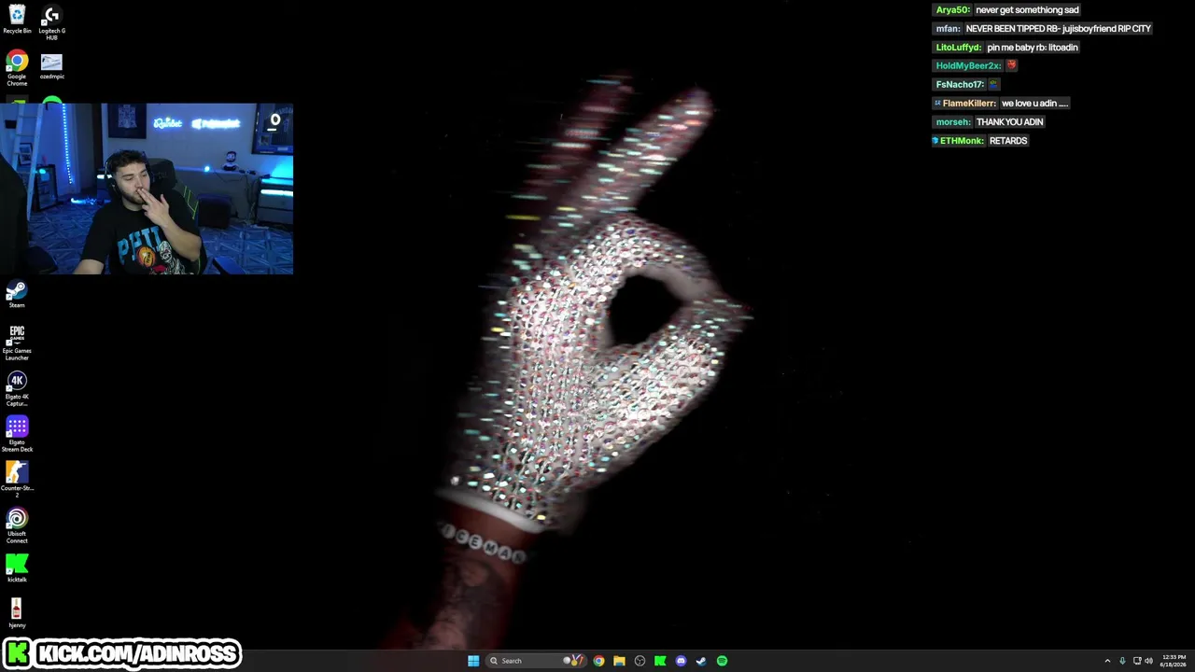1195x672 pixels.
Task: Click the "THANK YOU ADIN" chat message
Action: coord(1009,121)
